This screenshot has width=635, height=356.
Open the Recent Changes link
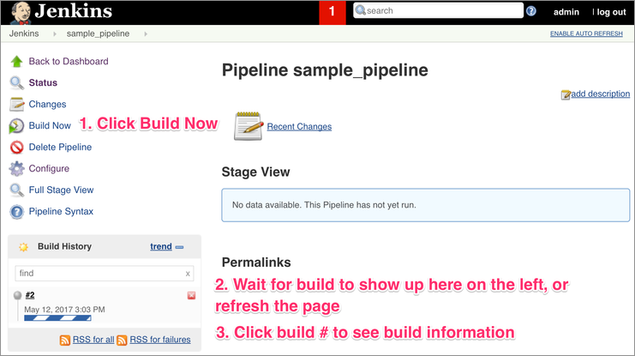[x=299, y=126]
